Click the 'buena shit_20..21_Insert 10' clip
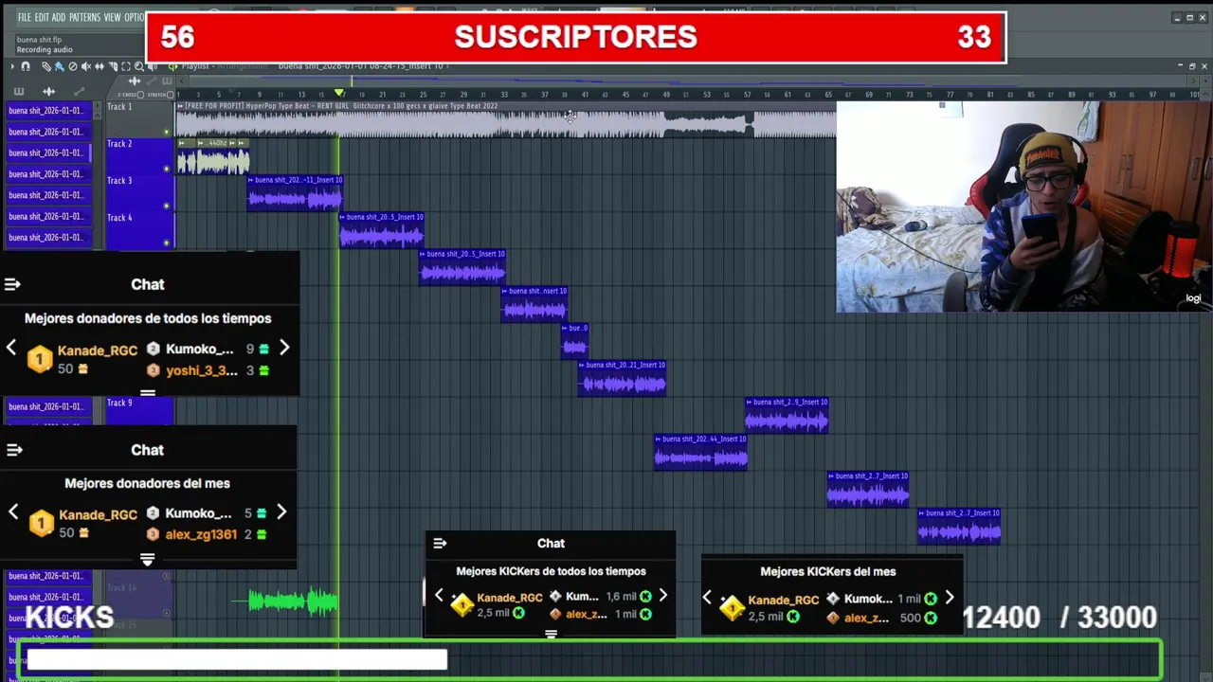The width and height of the screenshot is (1213, 682). click(622, 378)
